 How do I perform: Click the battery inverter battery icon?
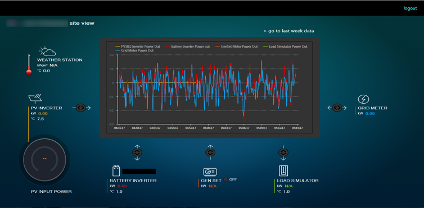(116, 171)
